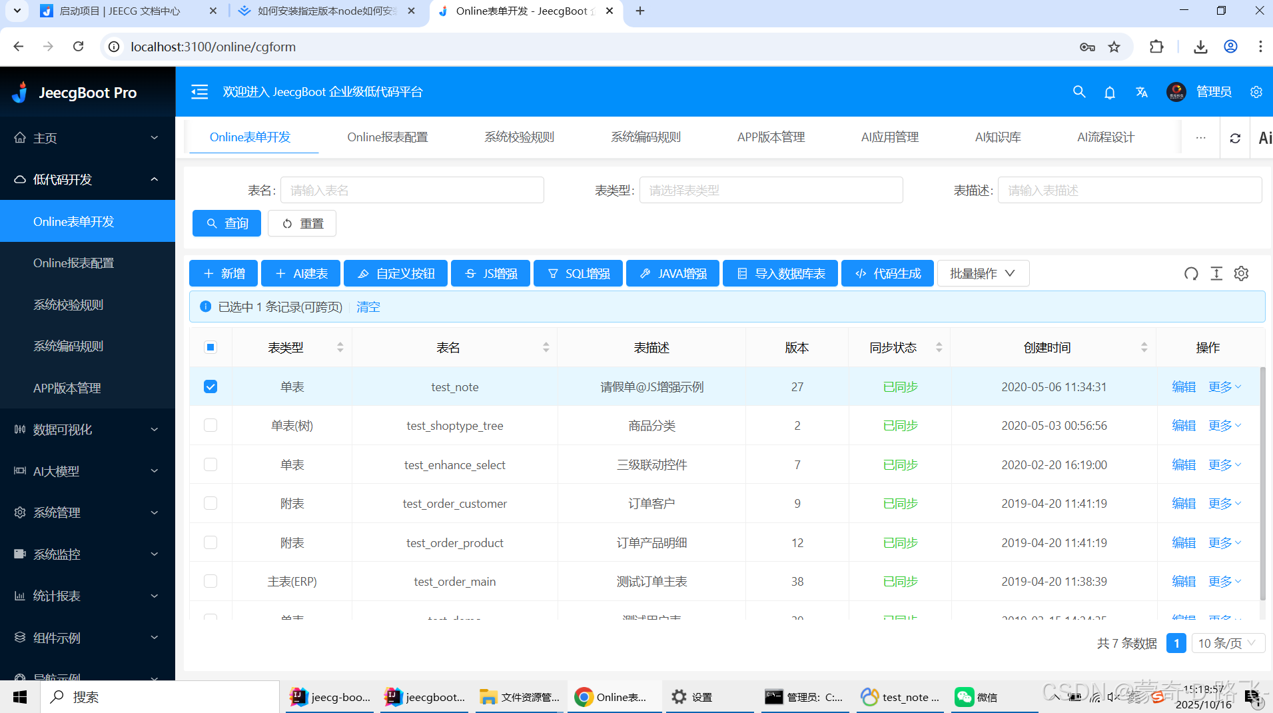
Task: Expand 更多 for the test_order_main row
Action: (1224, 581)
